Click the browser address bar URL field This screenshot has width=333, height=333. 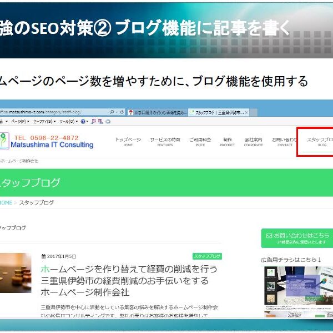point(50,112)
